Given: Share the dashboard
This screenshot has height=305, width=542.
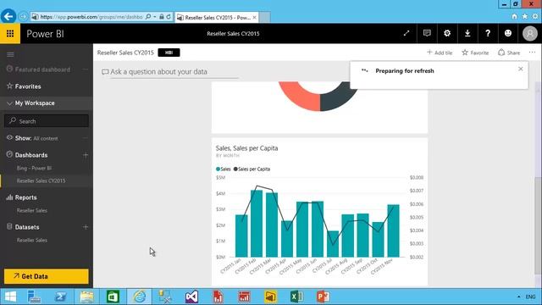Looking at the screenshot, I should 509,53.
